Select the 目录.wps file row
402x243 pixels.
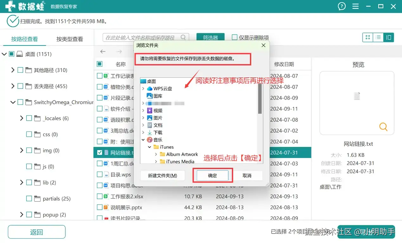coord(202,174)
